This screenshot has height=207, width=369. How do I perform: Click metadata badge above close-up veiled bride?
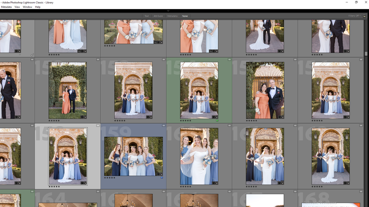229,125
